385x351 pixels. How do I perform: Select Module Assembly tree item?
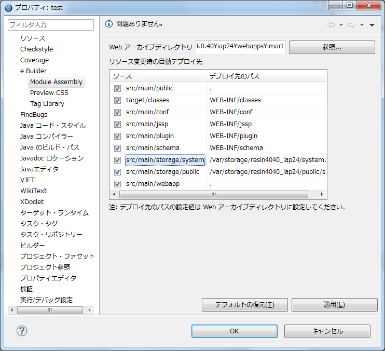point(56,82)
